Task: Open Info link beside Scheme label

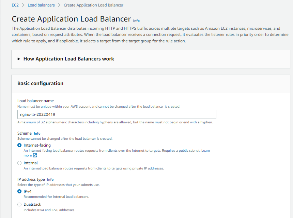Action: pos(37,134)
